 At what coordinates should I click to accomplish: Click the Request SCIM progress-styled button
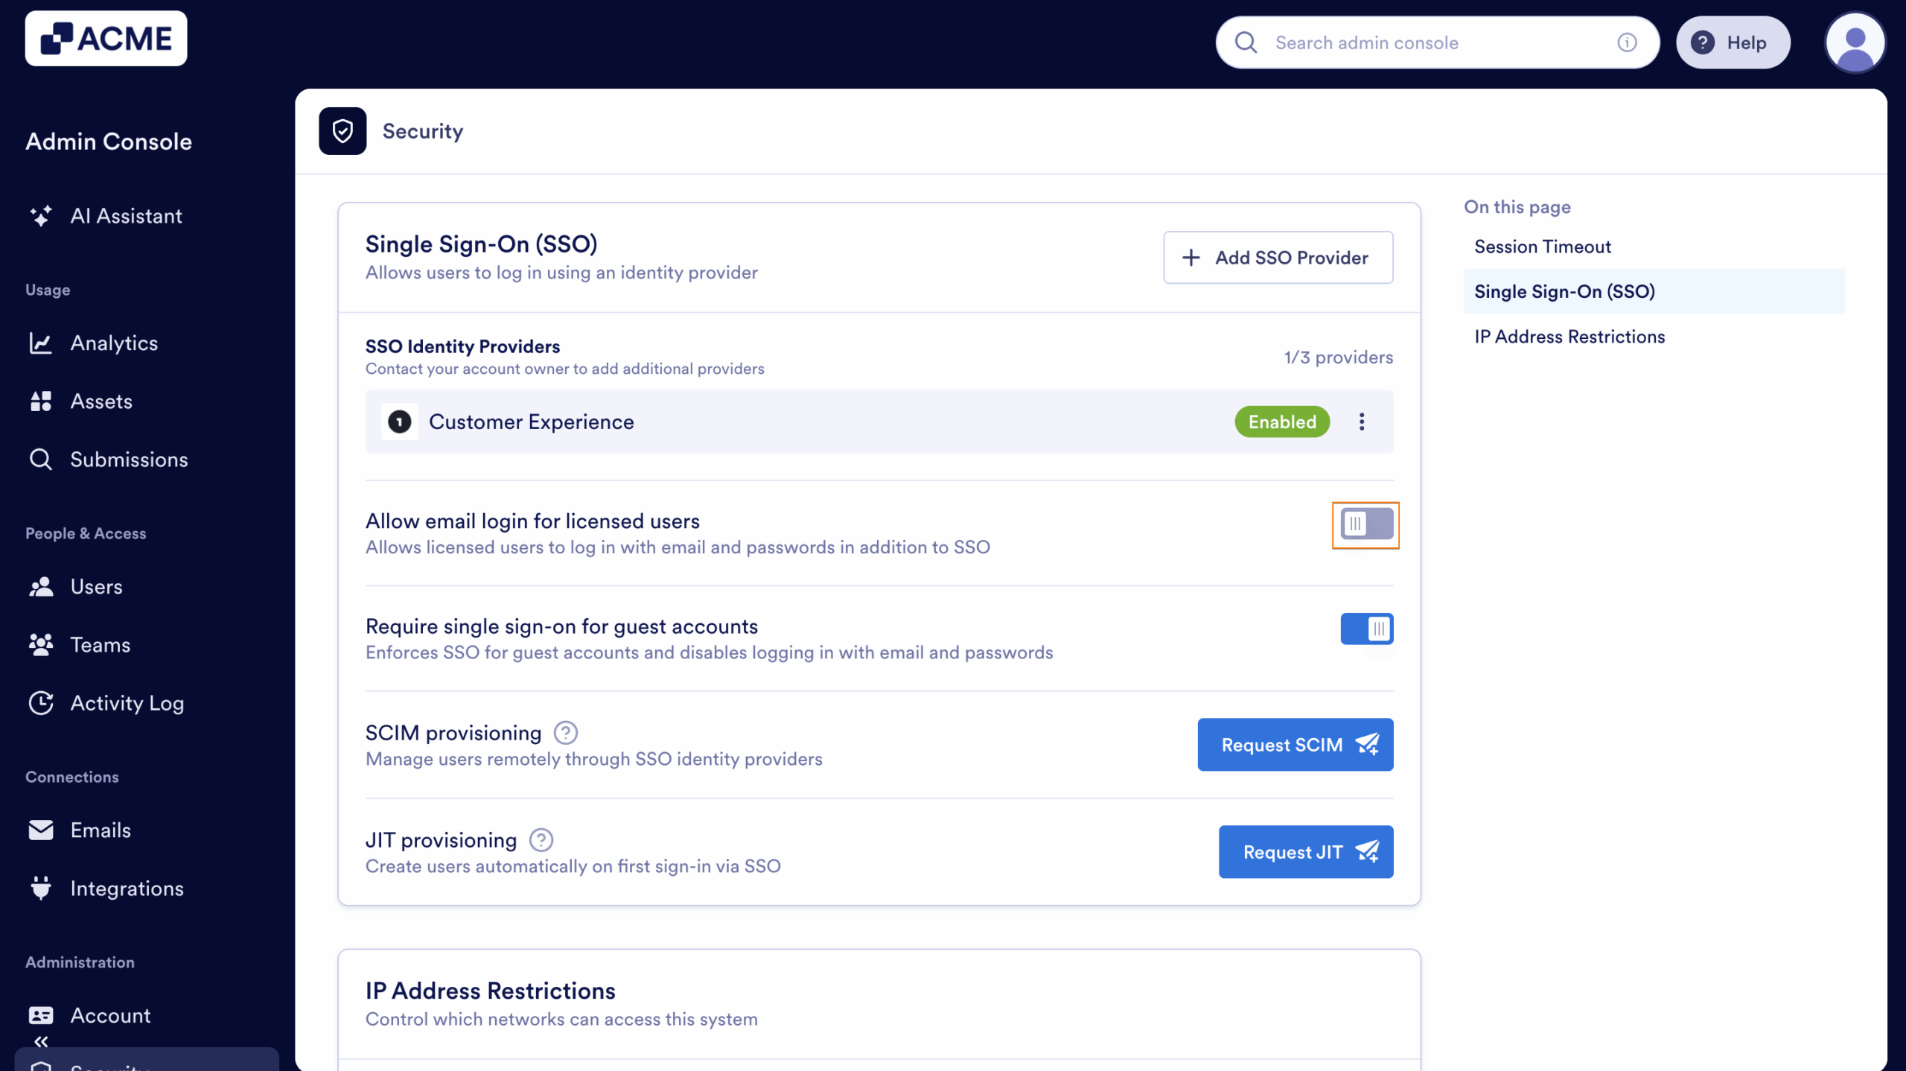(x=1295, y=744)
